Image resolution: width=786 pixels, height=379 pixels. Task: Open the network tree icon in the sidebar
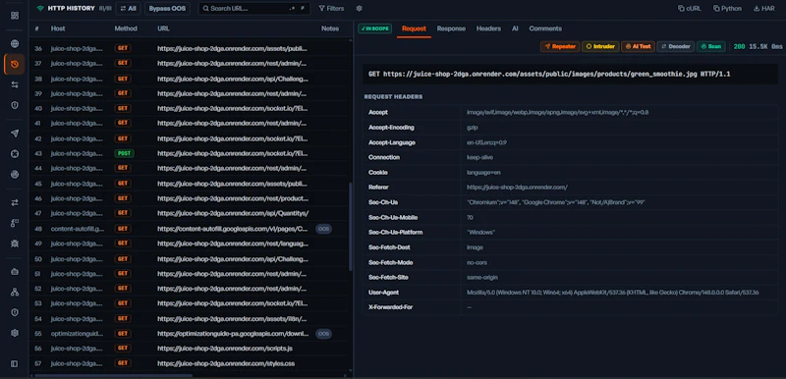15,292
